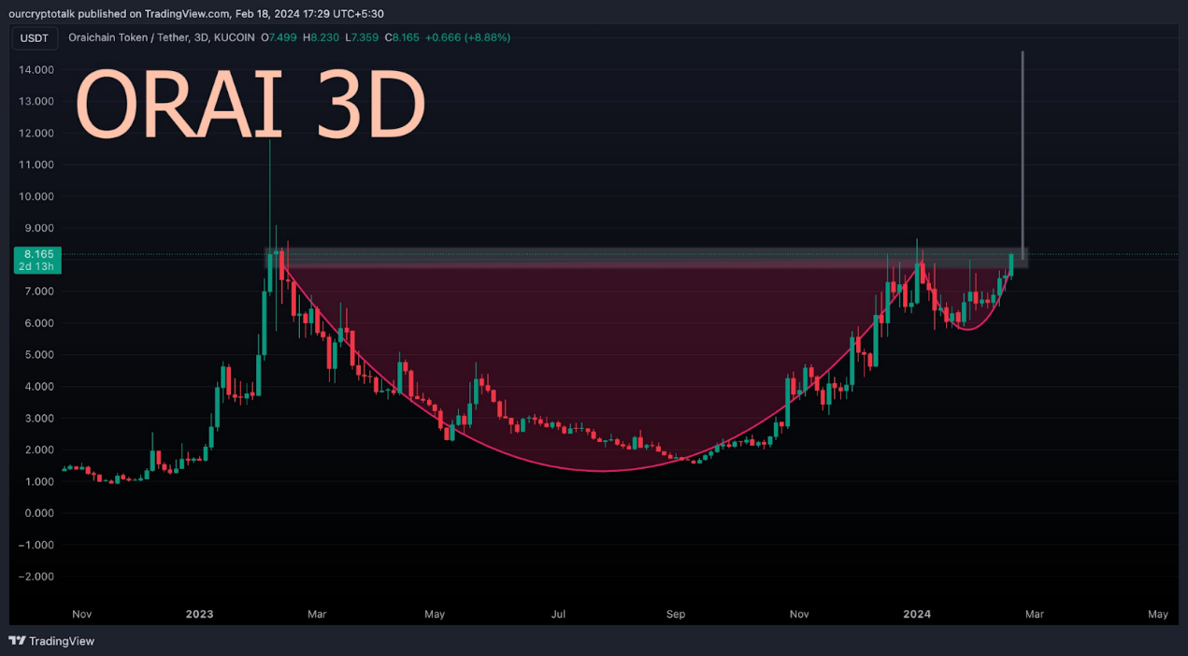Click the USDT currency badge
Viewport: 1188px width, 656px height.
[35, 38]
